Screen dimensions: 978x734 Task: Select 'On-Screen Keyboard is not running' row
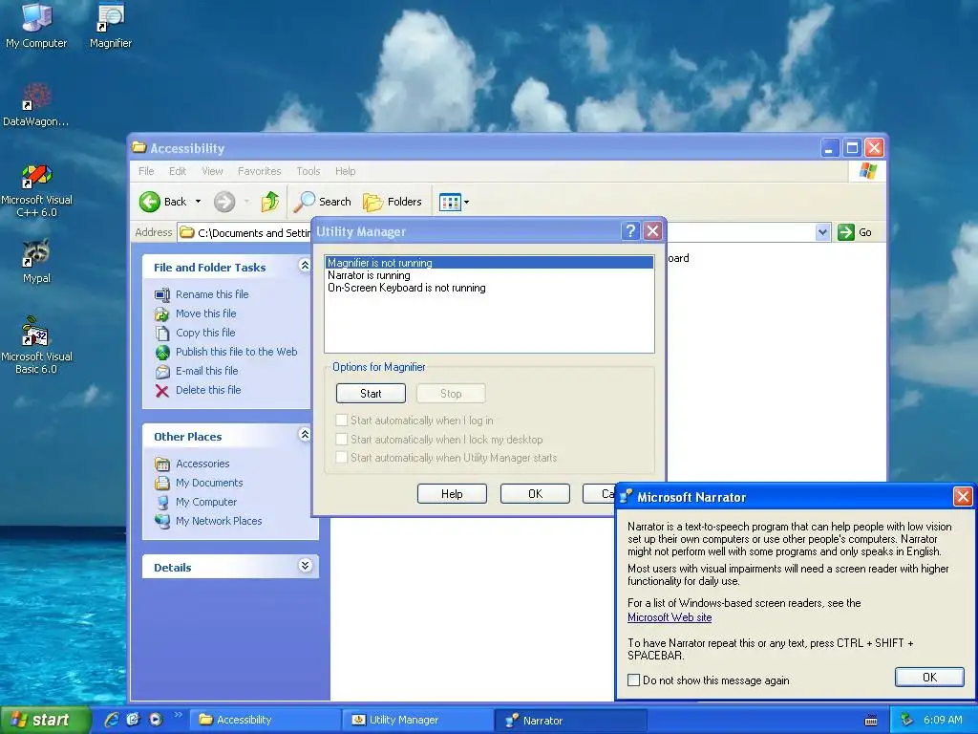coord(489,288)
